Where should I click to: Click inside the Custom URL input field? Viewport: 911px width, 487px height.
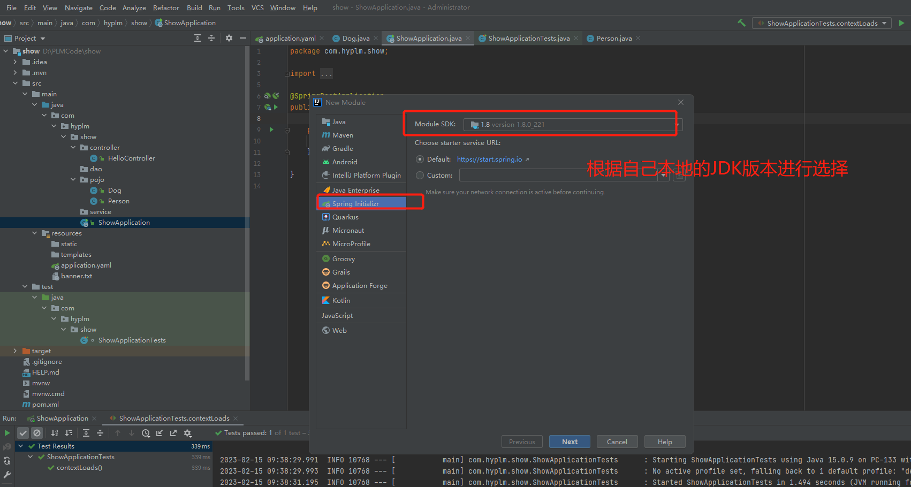(x=562, y=175)
